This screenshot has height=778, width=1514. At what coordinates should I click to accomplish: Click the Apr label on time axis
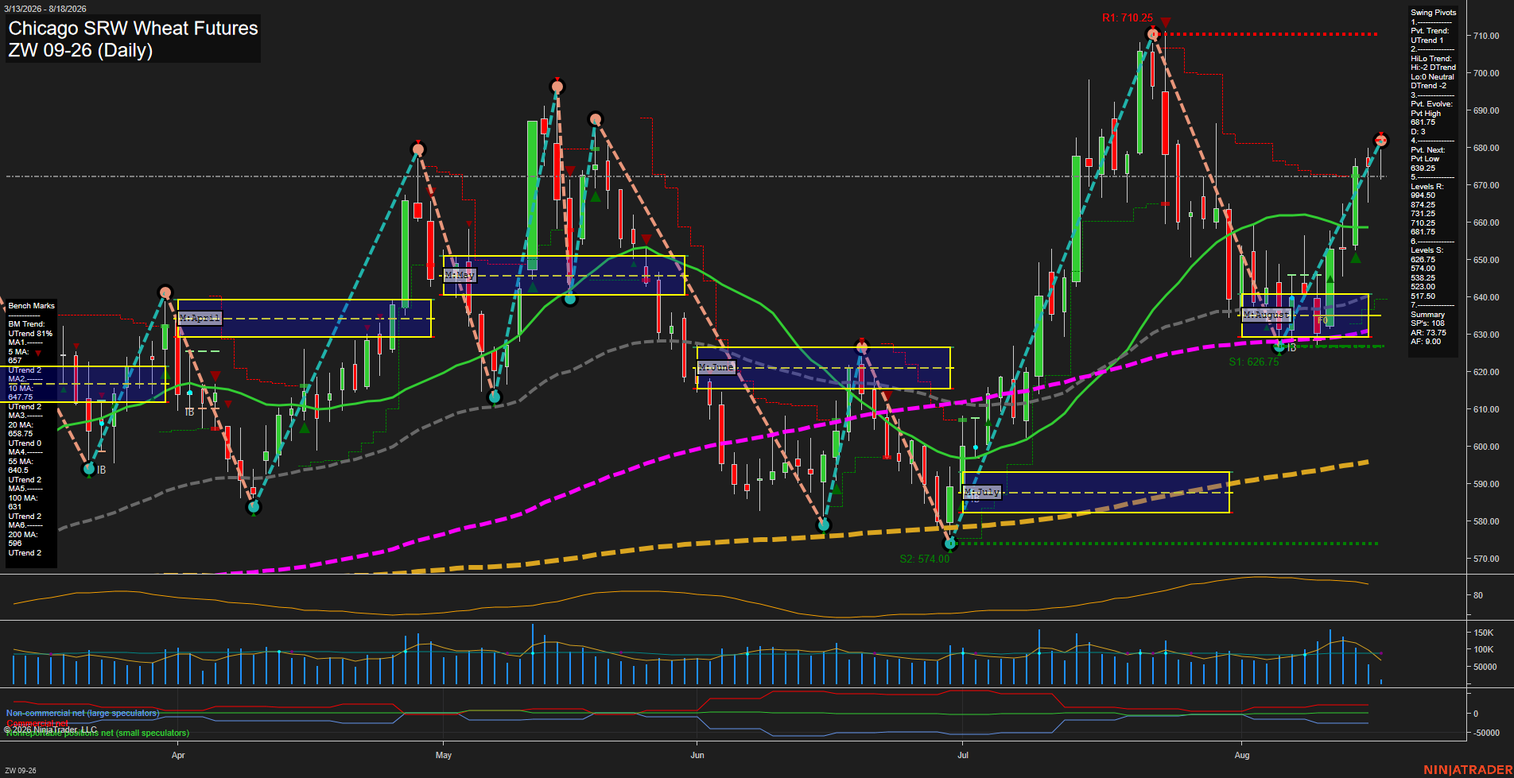[178, 755]
